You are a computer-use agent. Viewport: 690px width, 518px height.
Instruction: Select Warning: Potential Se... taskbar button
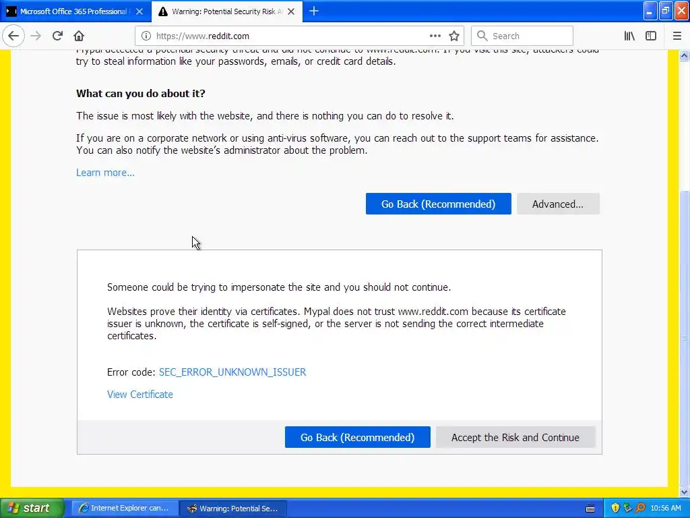[x=234, y=509]
